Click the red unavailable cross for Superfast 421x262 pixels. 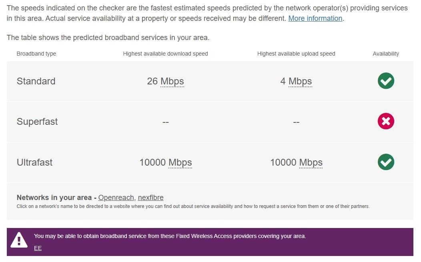pos(386,122)
